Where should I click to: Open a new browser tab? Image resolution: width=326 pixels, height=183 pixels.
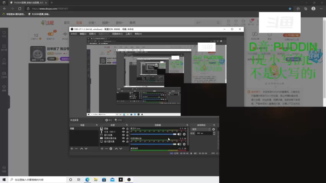click(x=52, y=3)
